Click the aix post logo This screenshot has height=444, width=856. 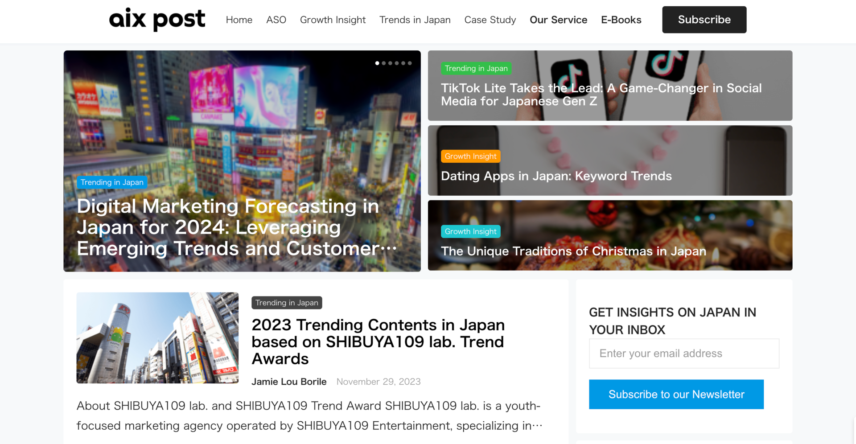157,20
